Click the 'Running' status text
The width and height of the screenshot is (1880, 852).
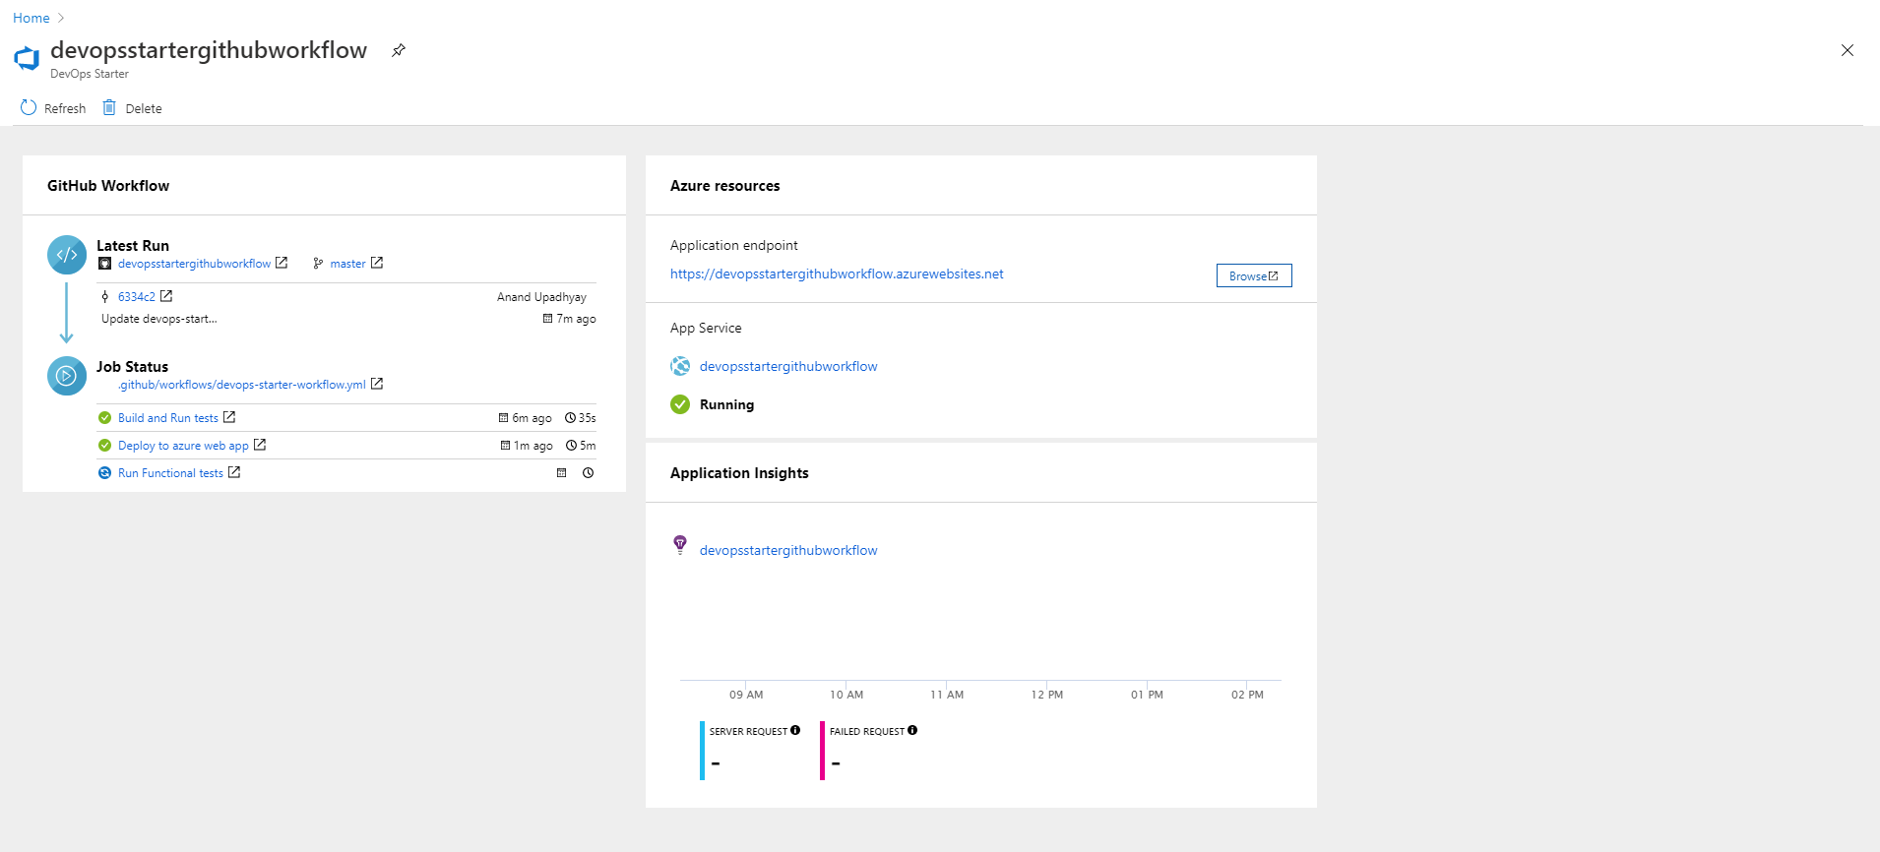[726, 405]
